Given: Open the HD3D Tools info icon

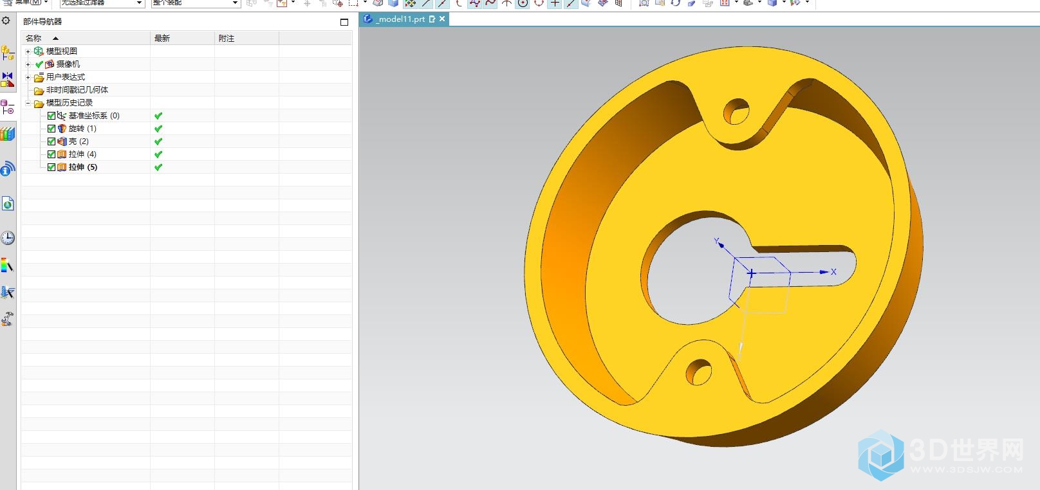Looking at the screenshot, I should pyautogui.click(x=8, y=168).
